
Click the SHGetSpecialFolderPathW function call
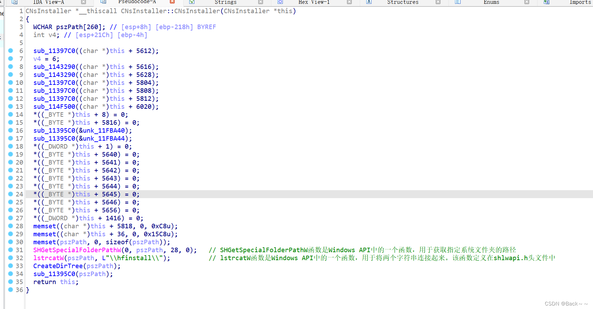(77, 250)
